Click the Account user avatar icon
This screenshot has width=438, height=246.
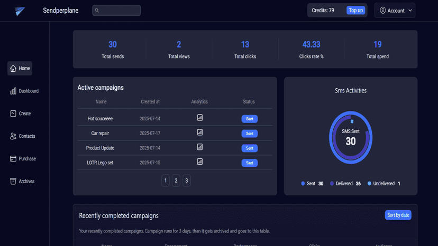tap(382, 11)
